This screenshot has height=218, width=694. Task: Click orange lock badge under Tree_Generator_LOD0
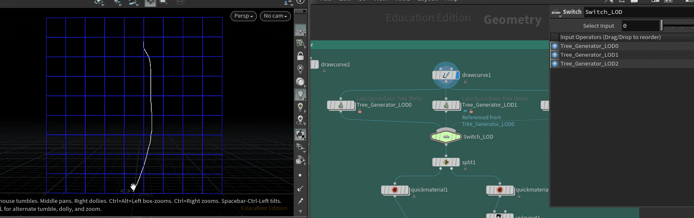point(360,111)
